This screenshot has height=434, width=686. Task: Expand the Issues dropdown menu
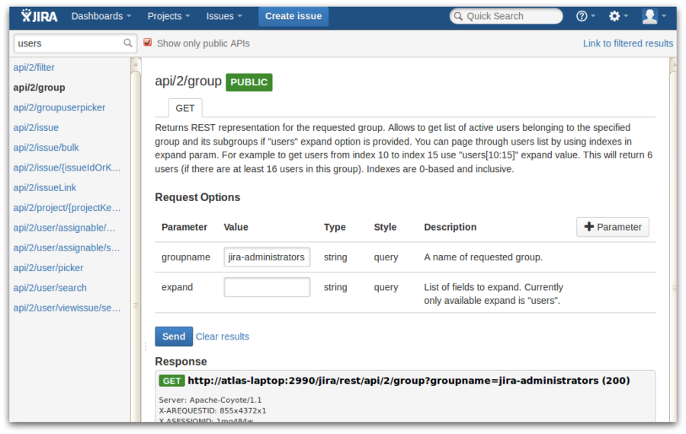224,16
